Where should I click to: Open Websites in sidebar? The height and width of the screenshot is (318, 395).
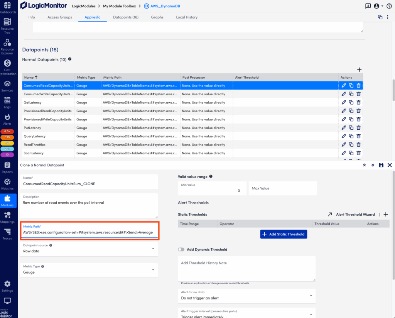coord(7,184)
